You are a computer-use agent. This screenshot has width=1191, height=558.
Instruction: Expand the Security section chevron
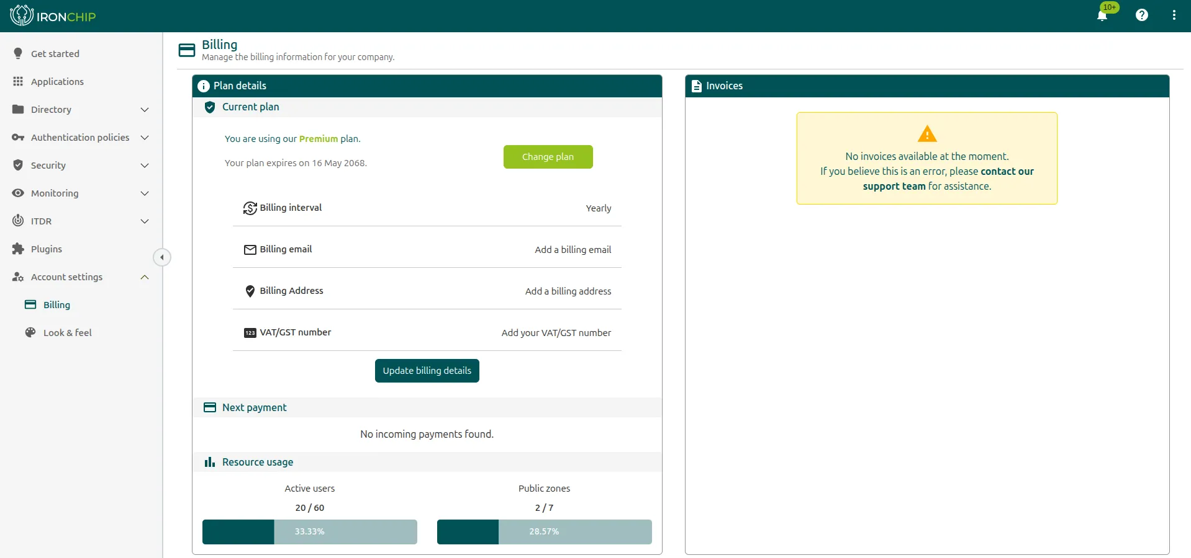145,166
